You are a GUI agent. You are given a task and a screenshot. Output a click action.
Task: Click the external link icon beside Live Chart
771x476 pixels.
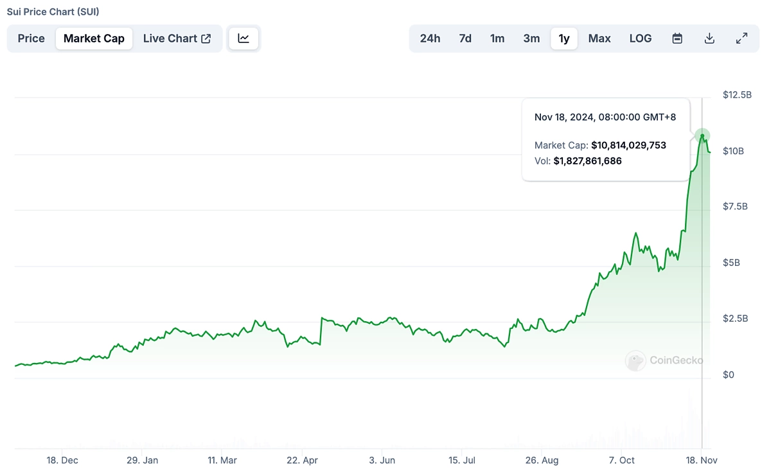204,38
